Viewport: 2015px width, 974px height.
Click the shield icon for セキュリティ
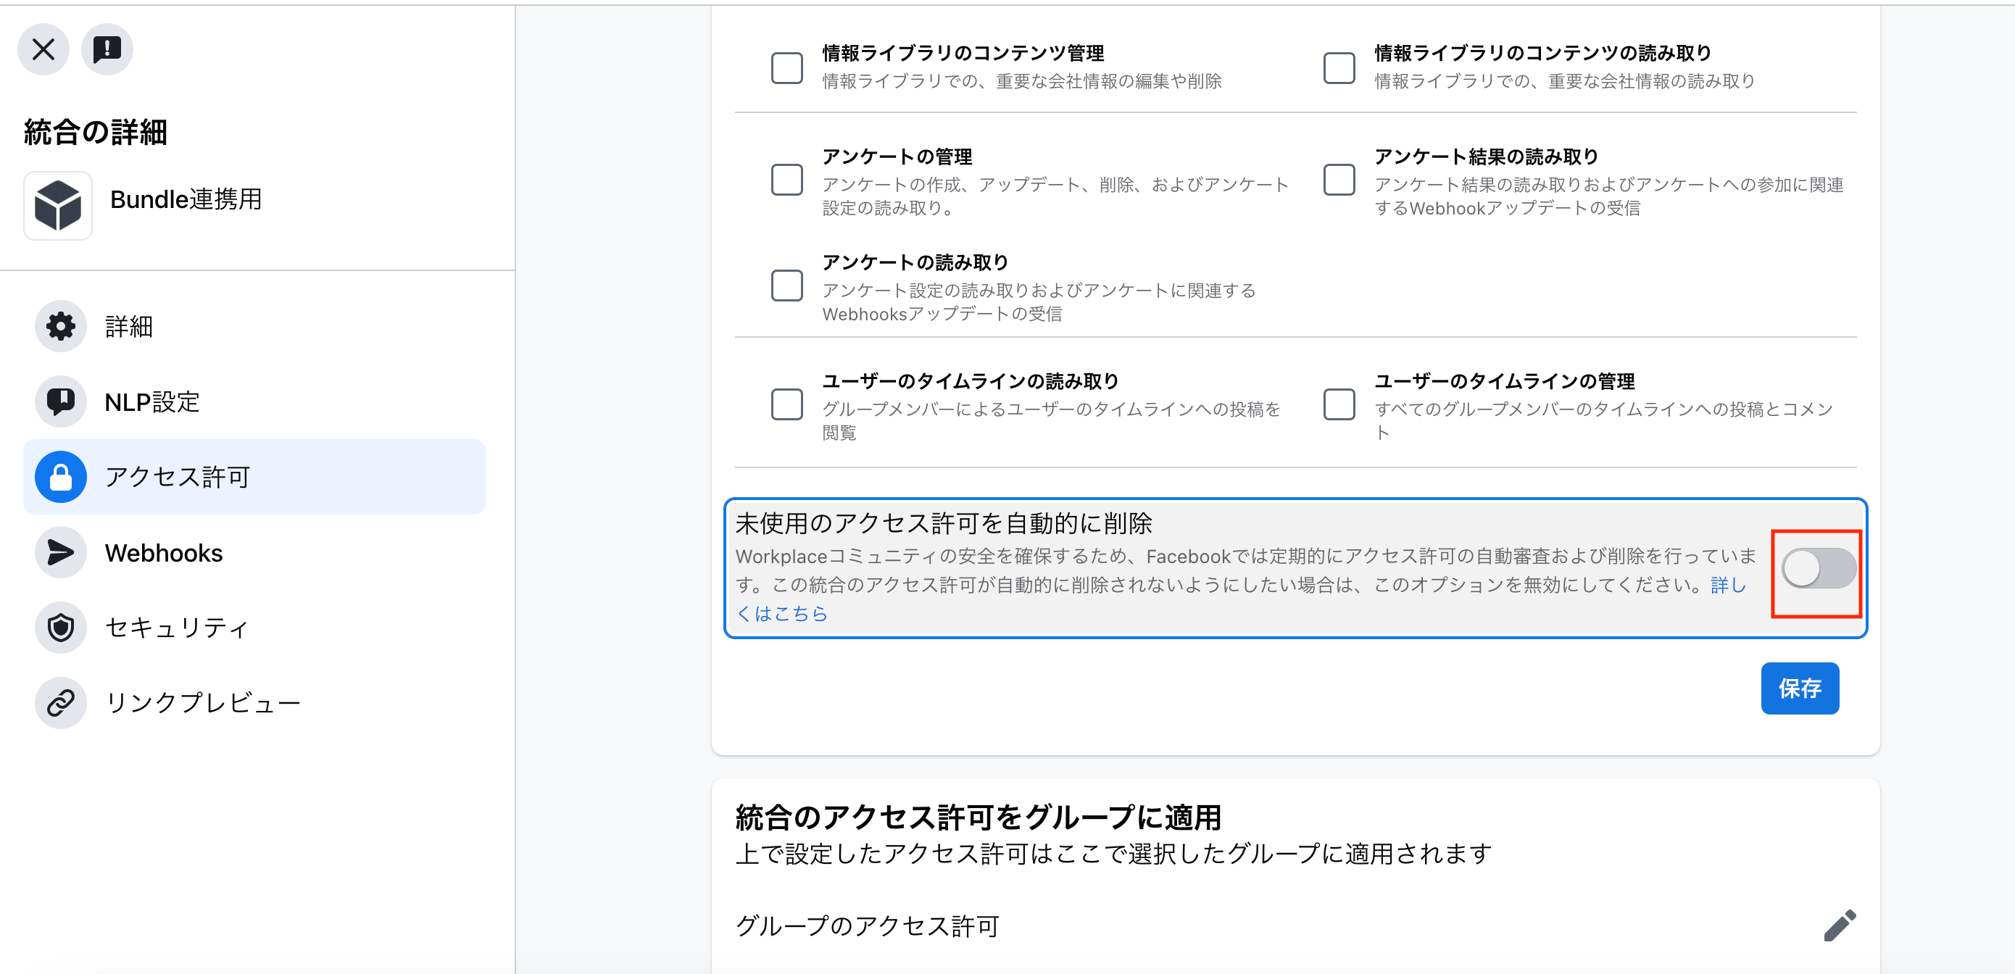[60, 628]
